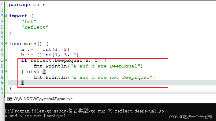Click the "reflect" import string
The width and height of the screenshot is (216, 121).
tap(35, 27)
